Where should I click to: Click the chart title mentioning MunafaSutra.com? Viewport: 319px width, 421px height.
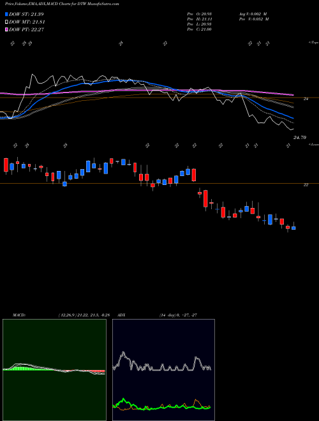coord(62,4)
